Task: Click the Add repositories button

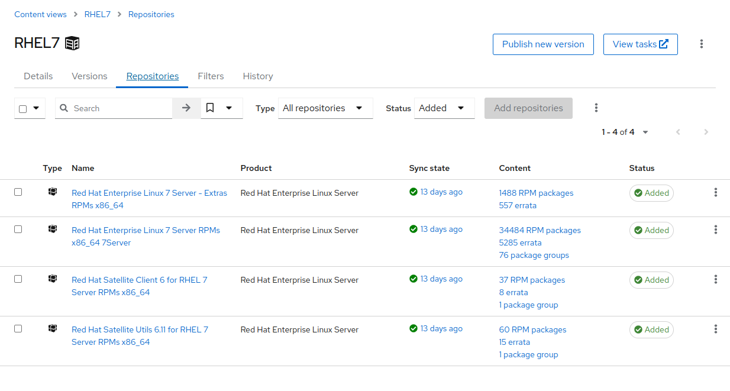Action: [528, 108]
